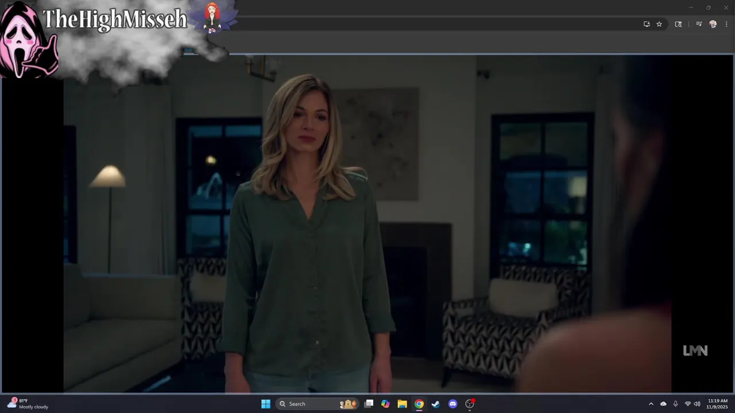The width and height of the screenshot is (735, 413).
Task: Open the taskbar app with red notification dot
Action: tap(470, 404)
